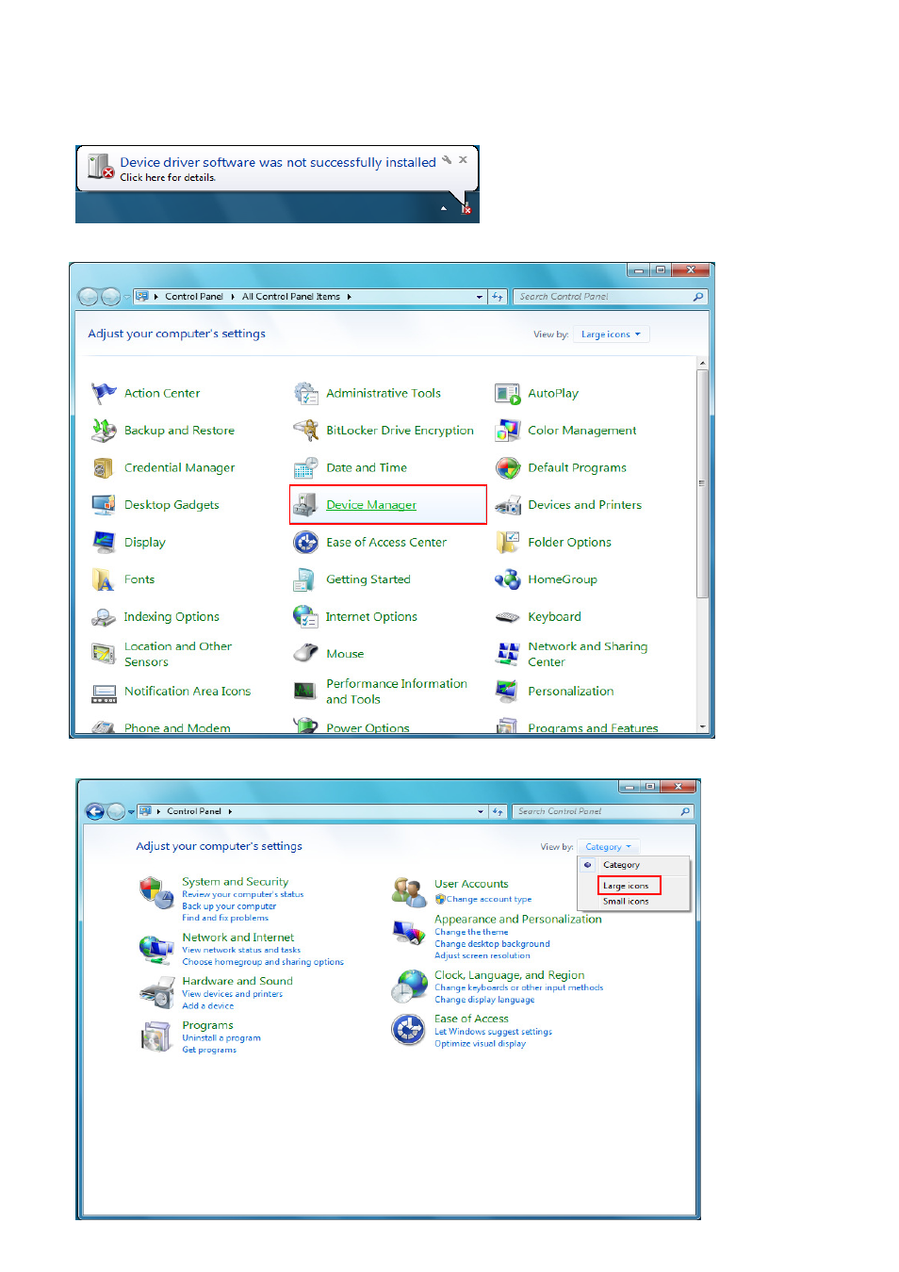Open Performance Information and Tools icon
The height and width of the screenshot is (1272, 899).
coord(305,692)
